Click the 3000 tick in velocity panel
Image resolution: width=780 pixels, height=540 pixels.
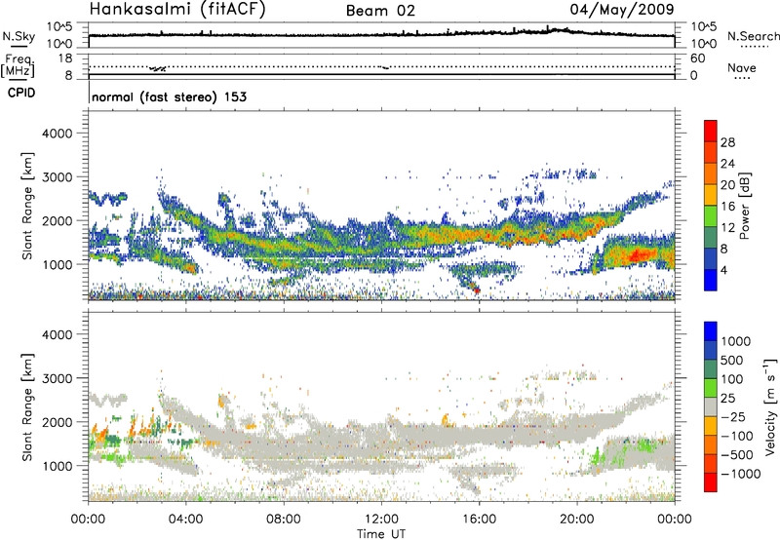[57, 379]
